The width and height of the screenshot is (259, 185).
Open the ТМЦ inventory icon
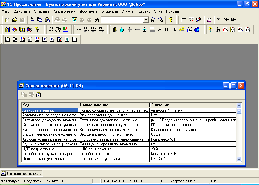click(51, 30)
